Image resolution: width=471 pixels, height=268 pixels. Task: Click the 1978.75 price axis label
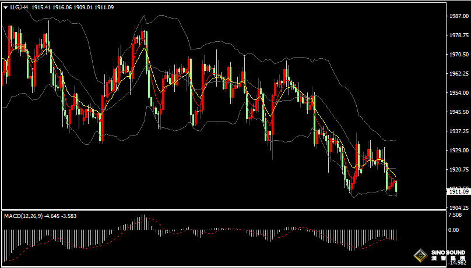pos(456,35)
